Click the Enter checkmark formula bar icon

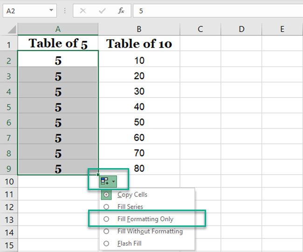coord(102,11)
